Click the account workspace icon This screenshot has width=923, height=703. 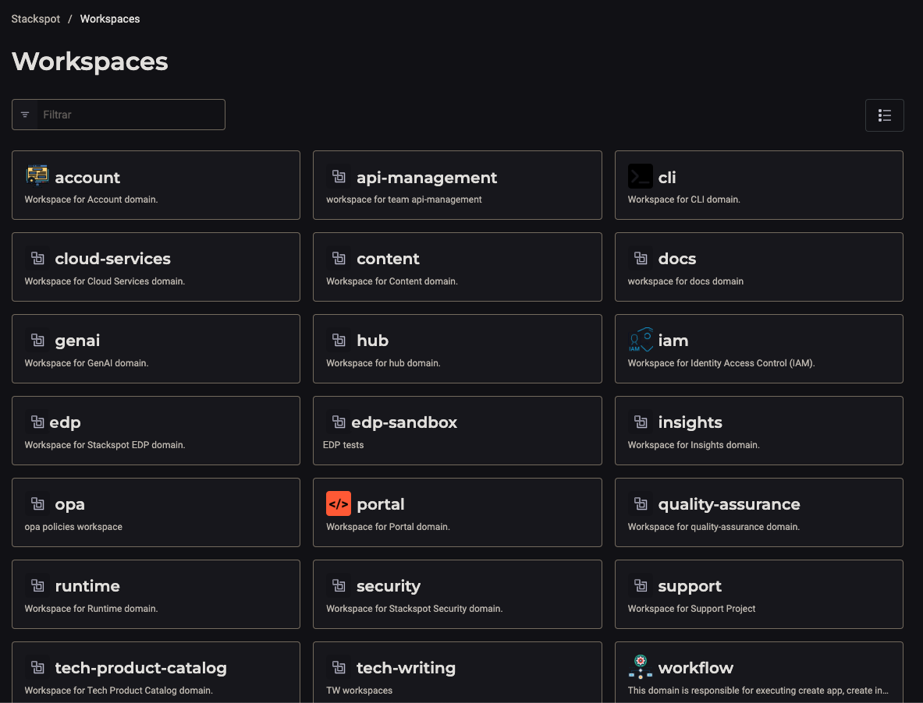[37, 175]
